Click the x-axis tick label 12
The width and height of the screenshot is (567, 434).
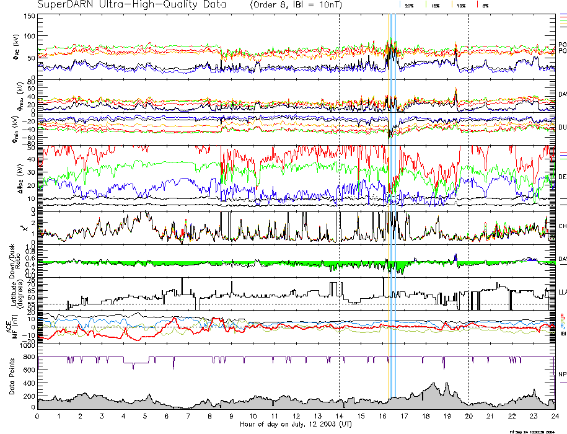296,416
